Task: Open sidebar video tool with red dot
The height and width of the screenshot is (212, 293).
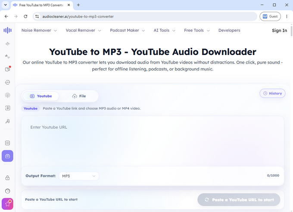Action: pos(7,69)
